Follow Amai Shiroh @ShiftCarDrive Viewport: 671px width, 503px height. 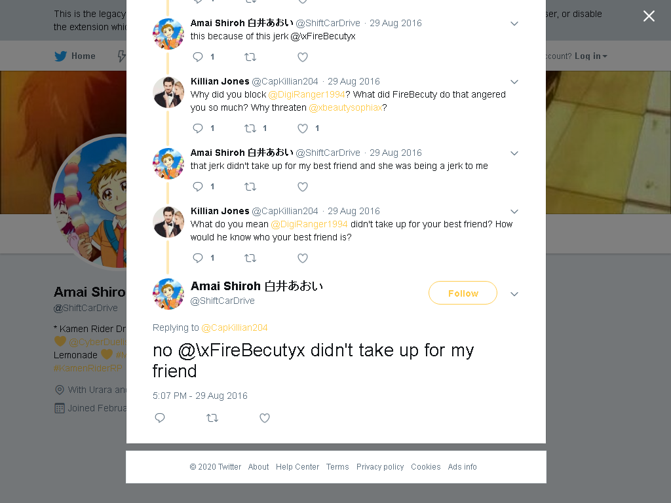463,293
